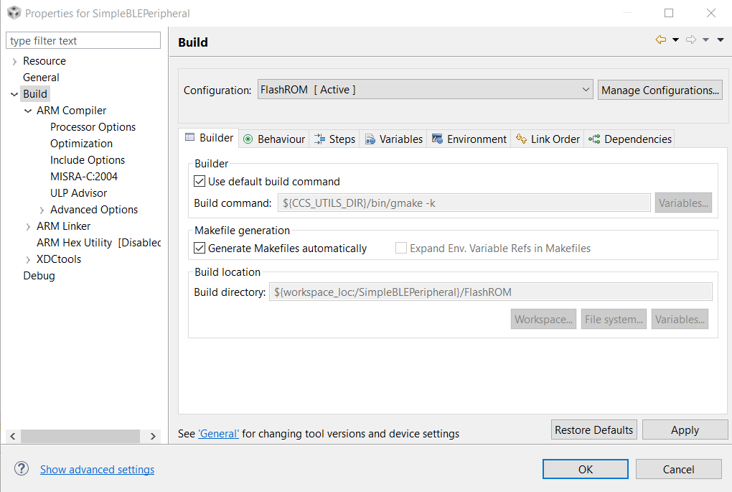Switch to the Link Order tab

[547, 139]
